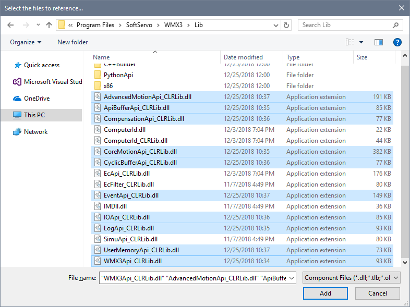Sort by Date modified column header

click(x=252, y=57)
